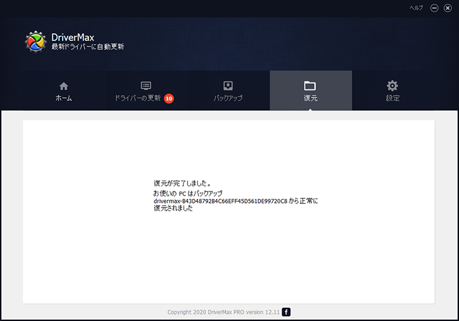Open the ドライバーの更新 tab label
The image size is (459, 321).
(138, 99)
